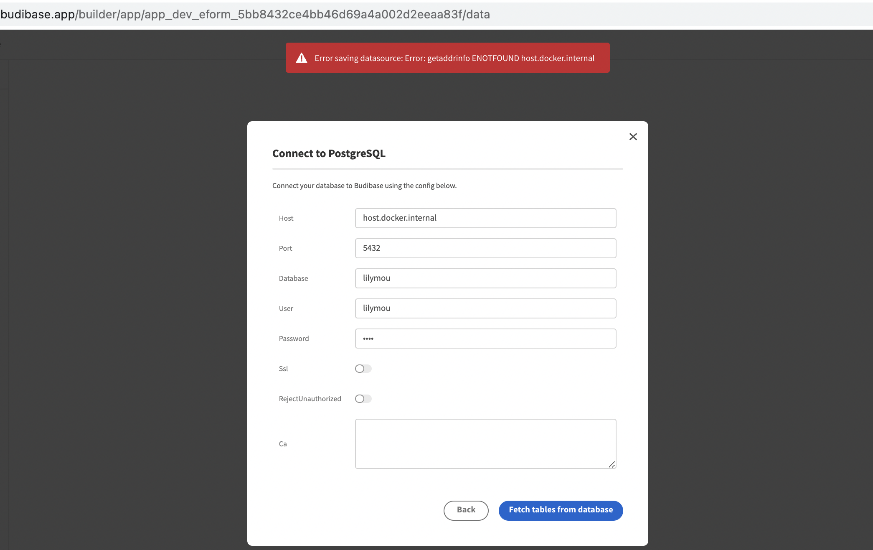Enable the RejectUnauthorized switch
The image size is (873, 550).
coord(363,399)
